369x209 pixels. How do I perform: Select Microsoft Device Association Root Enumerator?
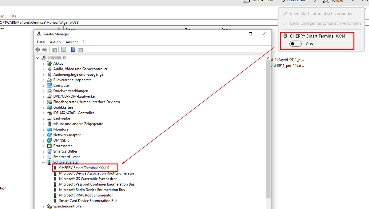coord(97,173)
